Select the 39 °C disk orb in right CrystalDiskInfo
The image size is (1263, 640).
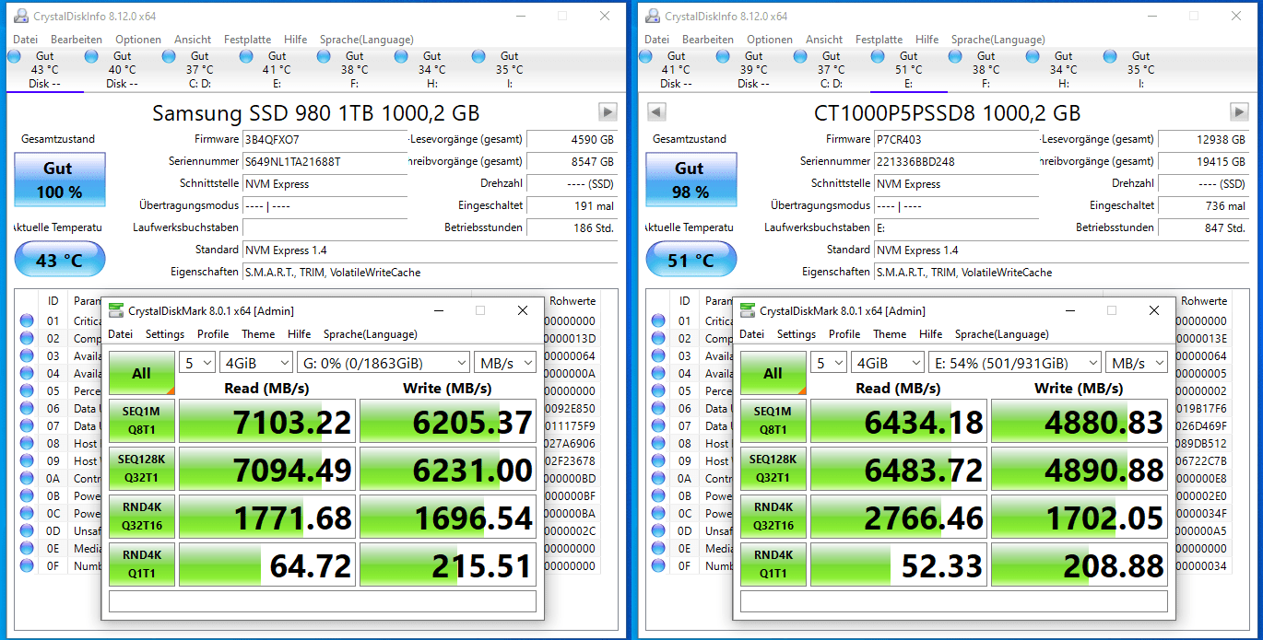click(723, 56)
